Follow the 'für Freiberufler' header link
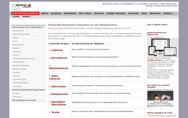 coord(141,4)
